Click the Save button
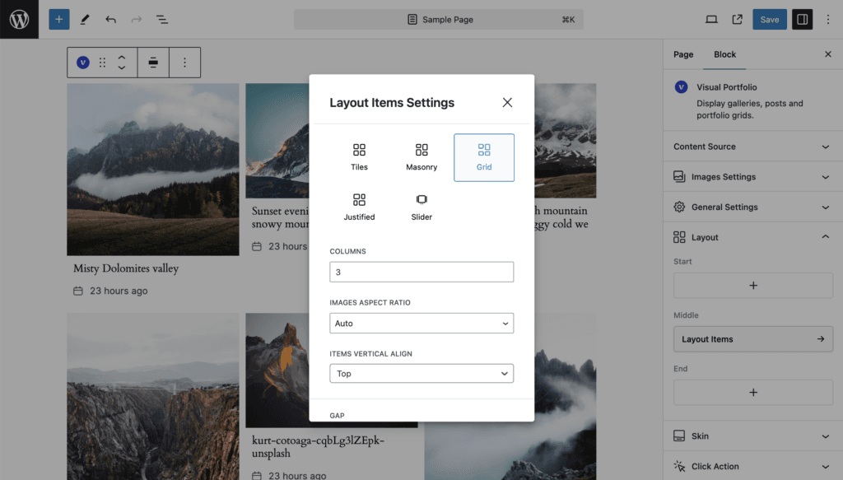The image size is (843, 480). click(770, 20)
